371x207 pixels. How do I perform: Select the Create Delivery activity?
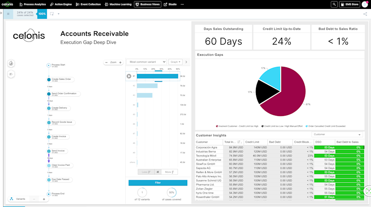[x=59, y=108]
